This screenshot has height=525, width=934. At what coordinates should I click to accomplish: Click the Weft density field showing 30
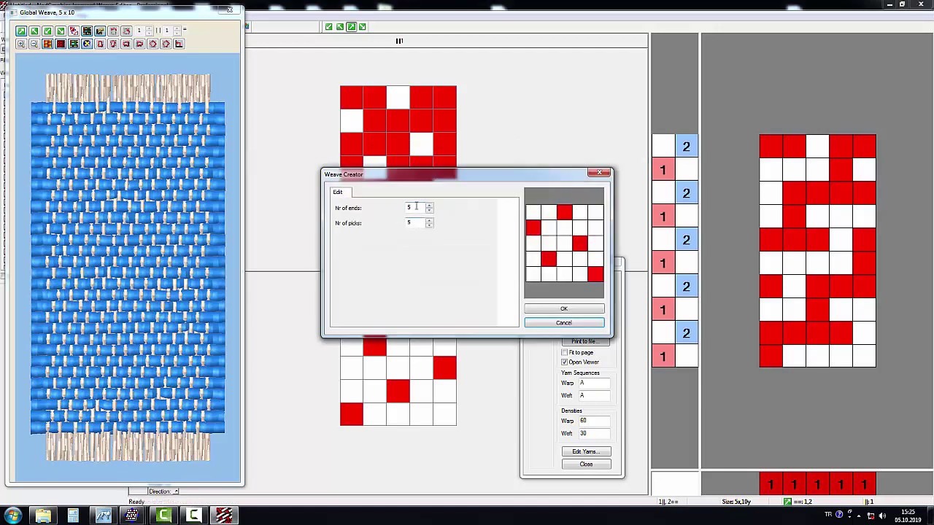click(x=593, y=433)
